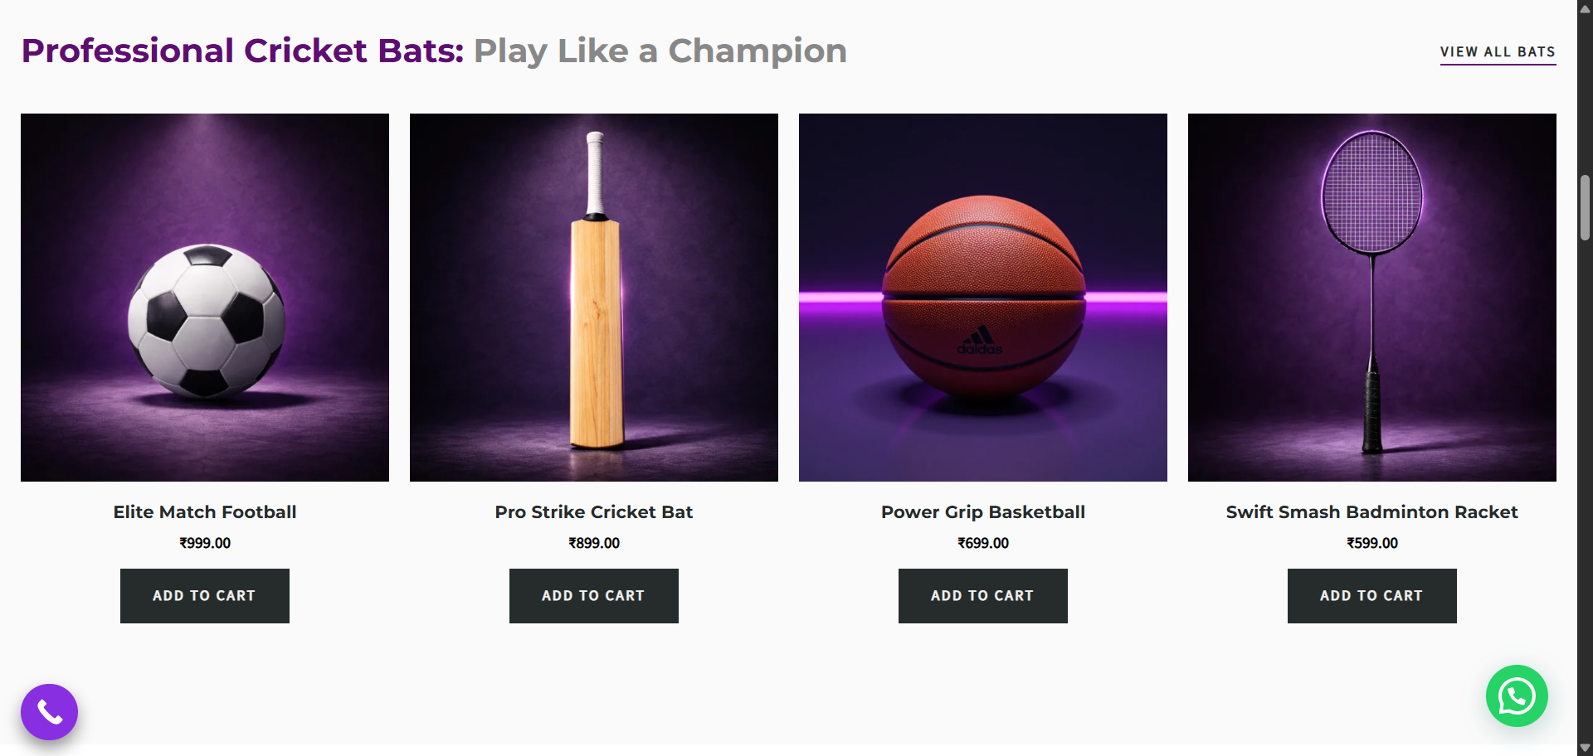
Task: Click the View All Bats link
Action: coord(1498,51)
